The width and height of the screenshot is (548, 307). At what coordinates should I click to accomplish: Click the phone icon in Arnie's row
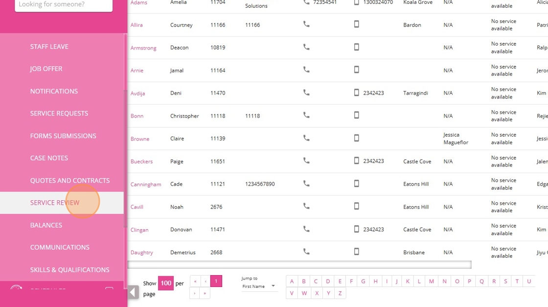pos(306,70)
